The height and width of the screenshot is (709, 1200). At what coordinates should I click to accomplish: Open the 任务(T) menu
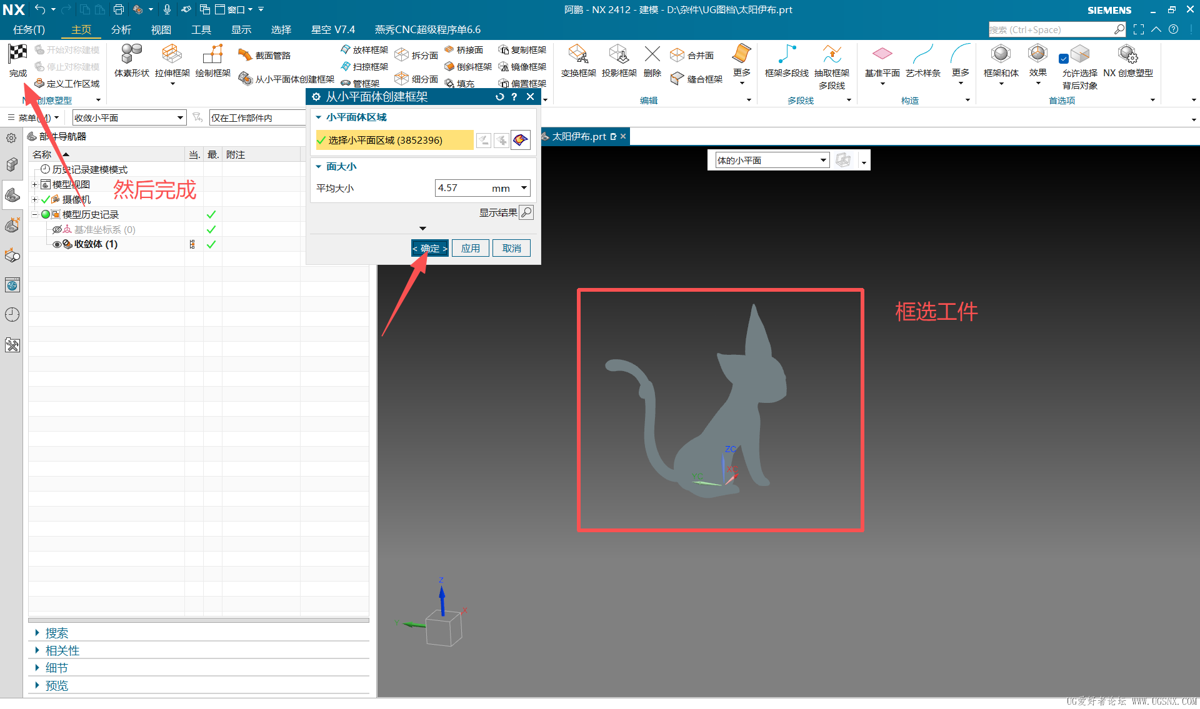[x=29, y=29]
